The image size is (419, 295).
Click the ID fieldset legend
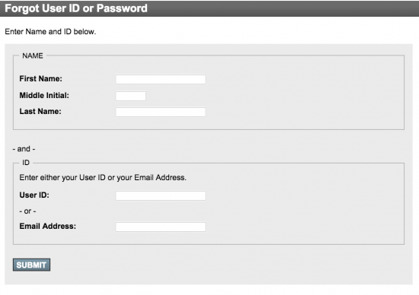coord(26,163)
